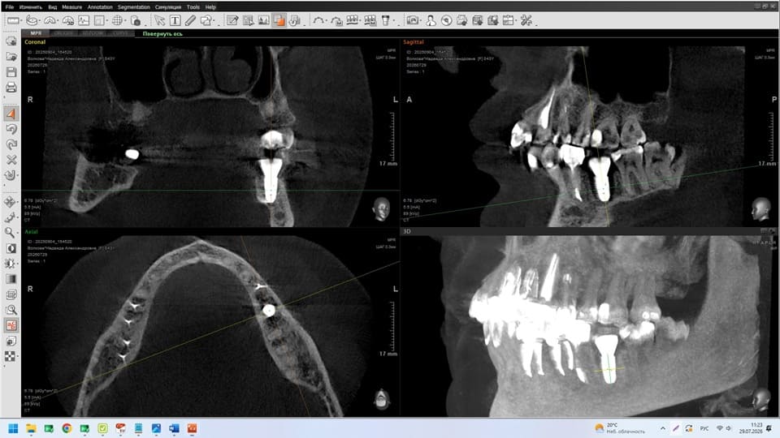Switch to the MPR tab
Image resolution: width=780 pixels, height=438 pixels.
36,33
